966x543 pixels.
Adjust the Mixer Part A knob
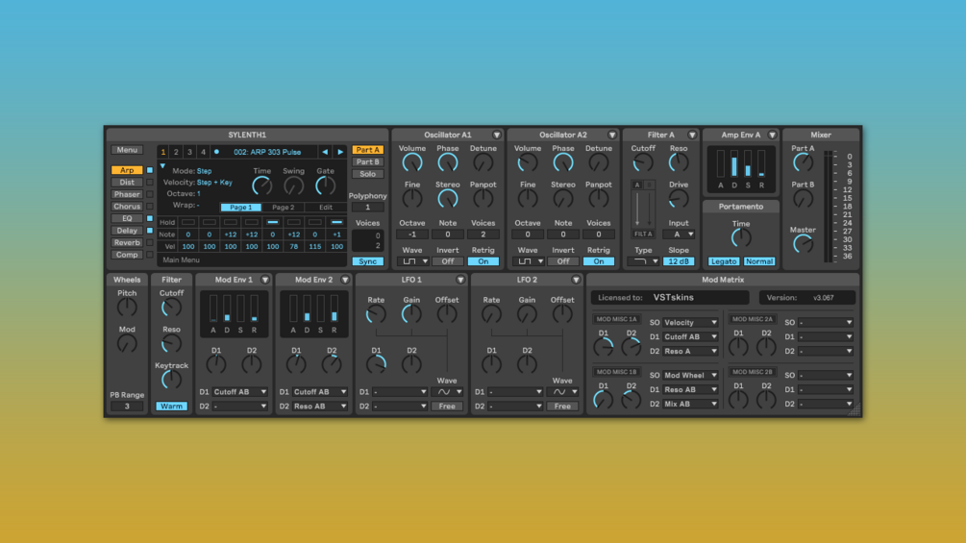point(803,163)
